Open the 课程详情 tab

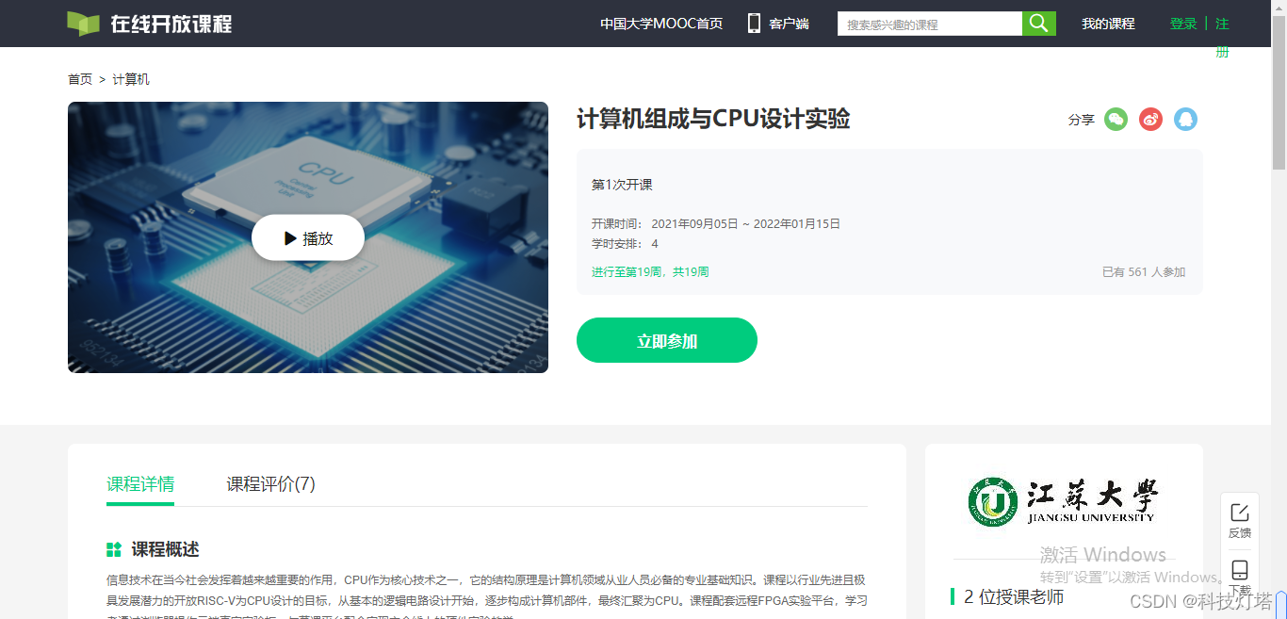[x=139, y=484]
